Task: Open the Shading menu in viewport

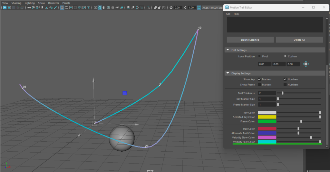Action: click(x=16, y=3)
